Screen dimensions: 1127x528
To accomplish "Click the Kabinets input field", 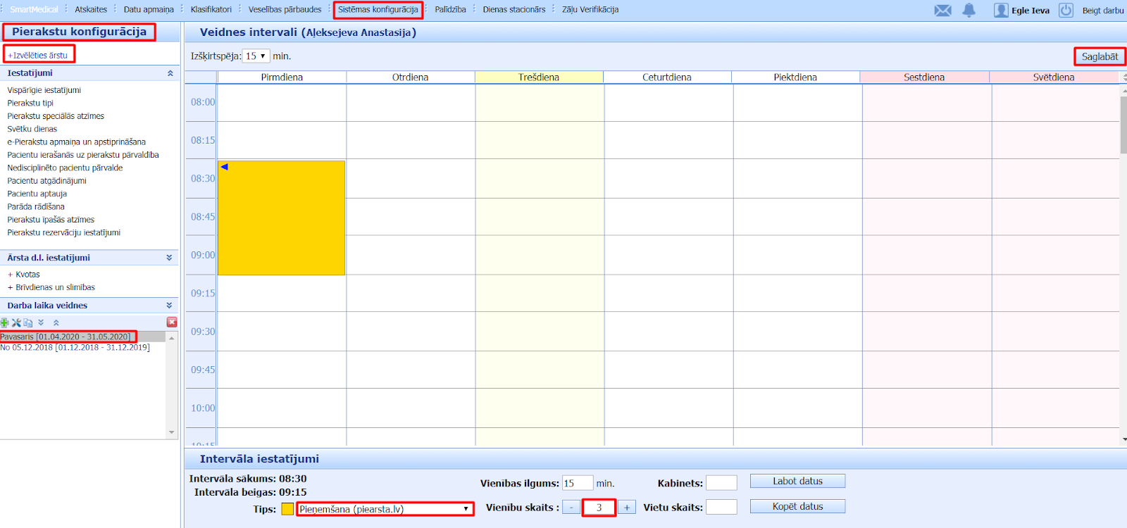I will click(x=721, y=483).
